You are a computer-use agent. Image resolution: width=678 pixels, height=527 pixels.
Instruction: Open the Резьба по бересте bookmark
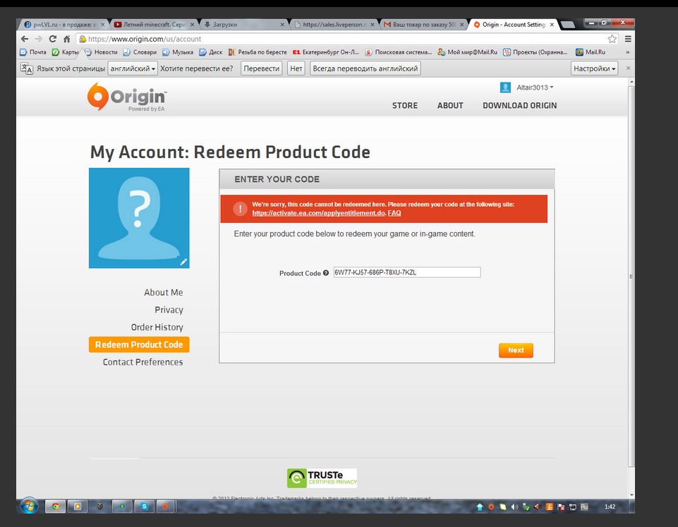(x=258, y=52)
